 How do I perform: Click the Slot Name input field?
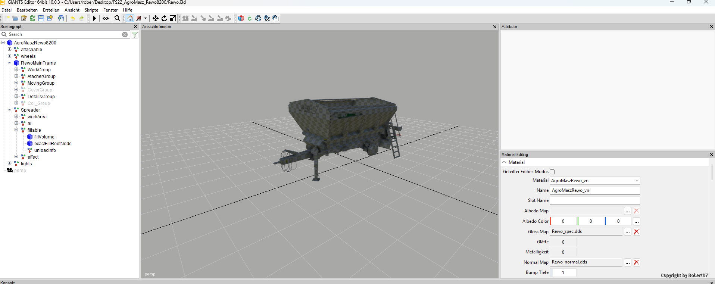point(595,200)
